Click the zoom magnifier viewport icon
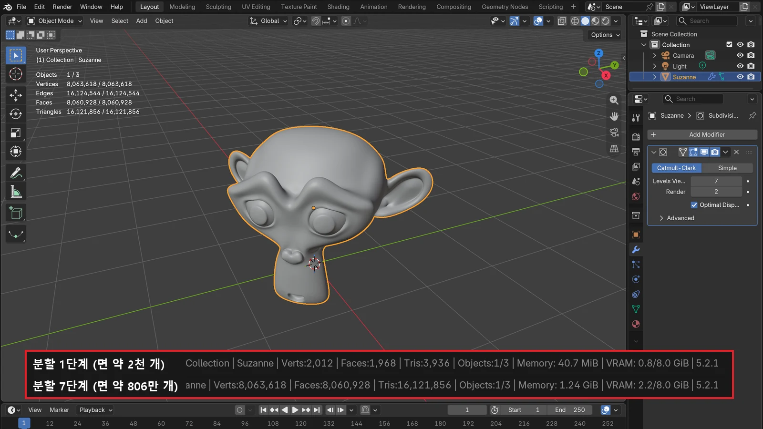 tap(614, 100)
